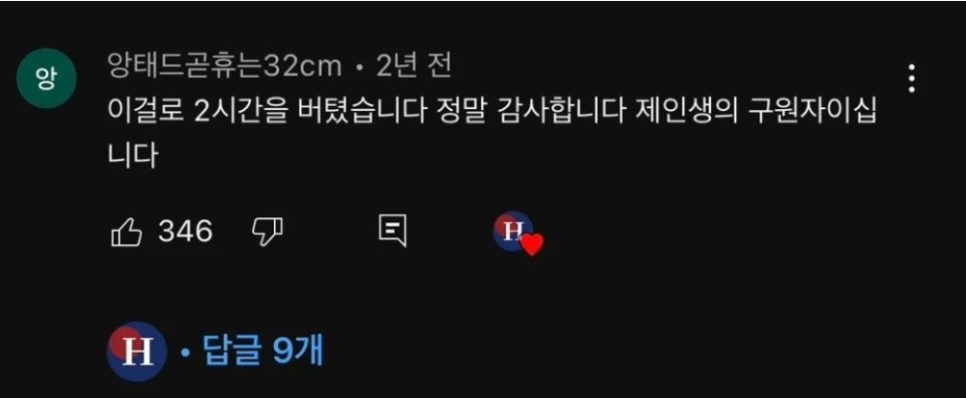Open the three-dot more options menu

[x=910, y=78]
